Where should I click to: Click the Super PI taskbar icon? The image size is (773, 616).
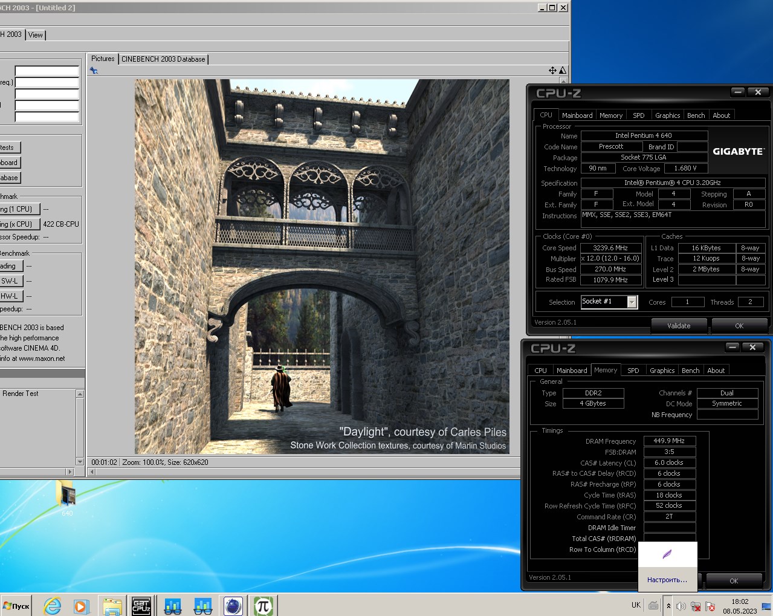264,605
